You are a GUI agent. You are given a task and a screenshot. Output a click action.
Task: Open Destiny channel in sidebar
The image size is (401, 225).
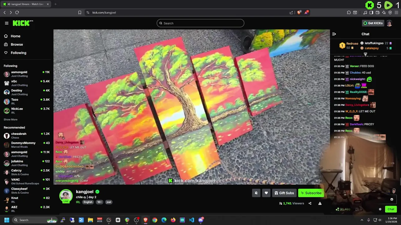tap(27, 92)
